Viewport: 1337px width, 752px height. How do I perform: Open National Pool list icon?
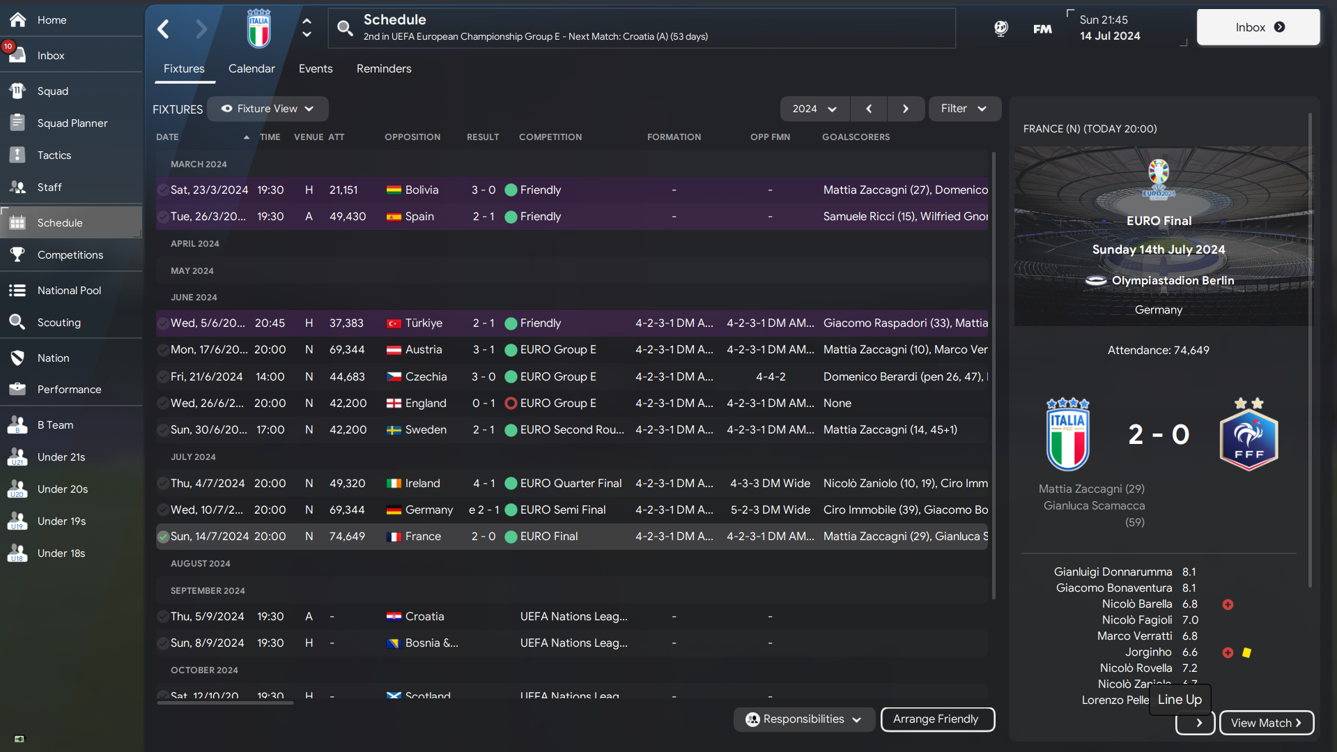[x=18, y=290]
